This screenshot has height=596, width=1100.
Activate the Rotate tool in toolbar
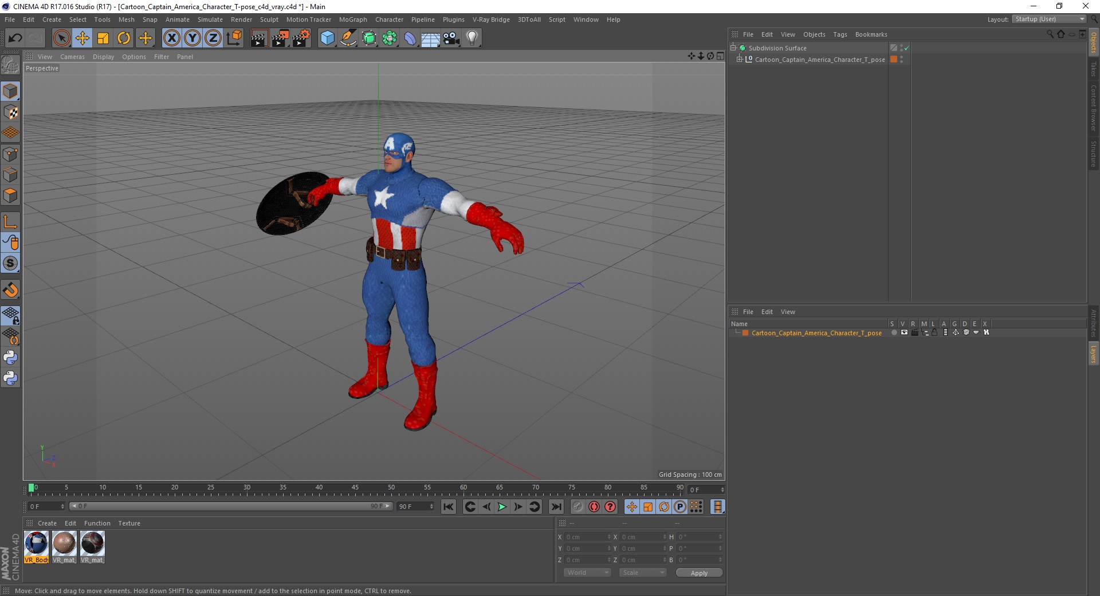(x=124, y=38)
